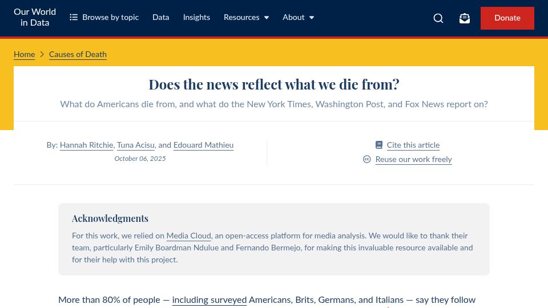Image resolution: width=548 pixels, height=308 pixels.
Task: Open the Resources menu label
Action: click(x=241, y=17)
